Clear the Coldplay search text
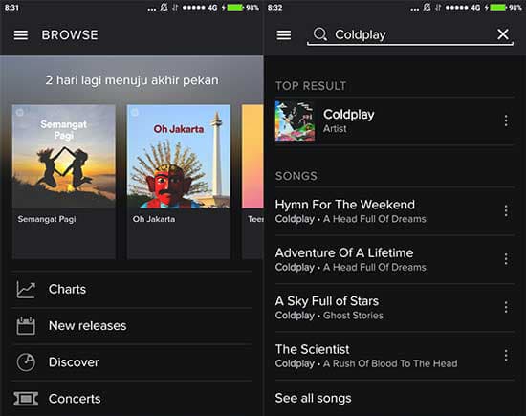 [x=503, y=34]
